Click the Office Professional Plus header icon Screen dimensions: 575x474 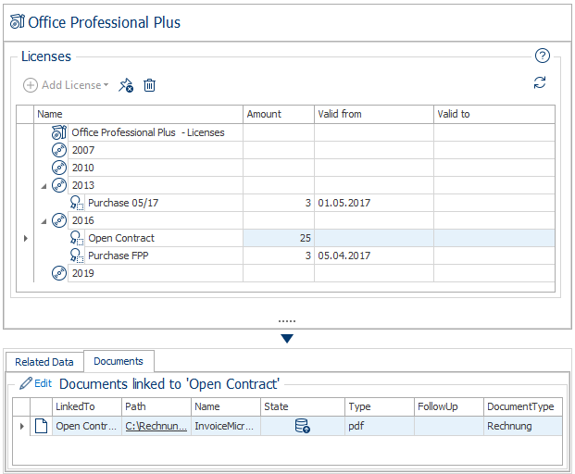[x=17, y=21]
